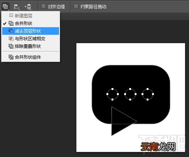
Task: Click the 排除重叠形状 icon
Action: tap(11, 46)
